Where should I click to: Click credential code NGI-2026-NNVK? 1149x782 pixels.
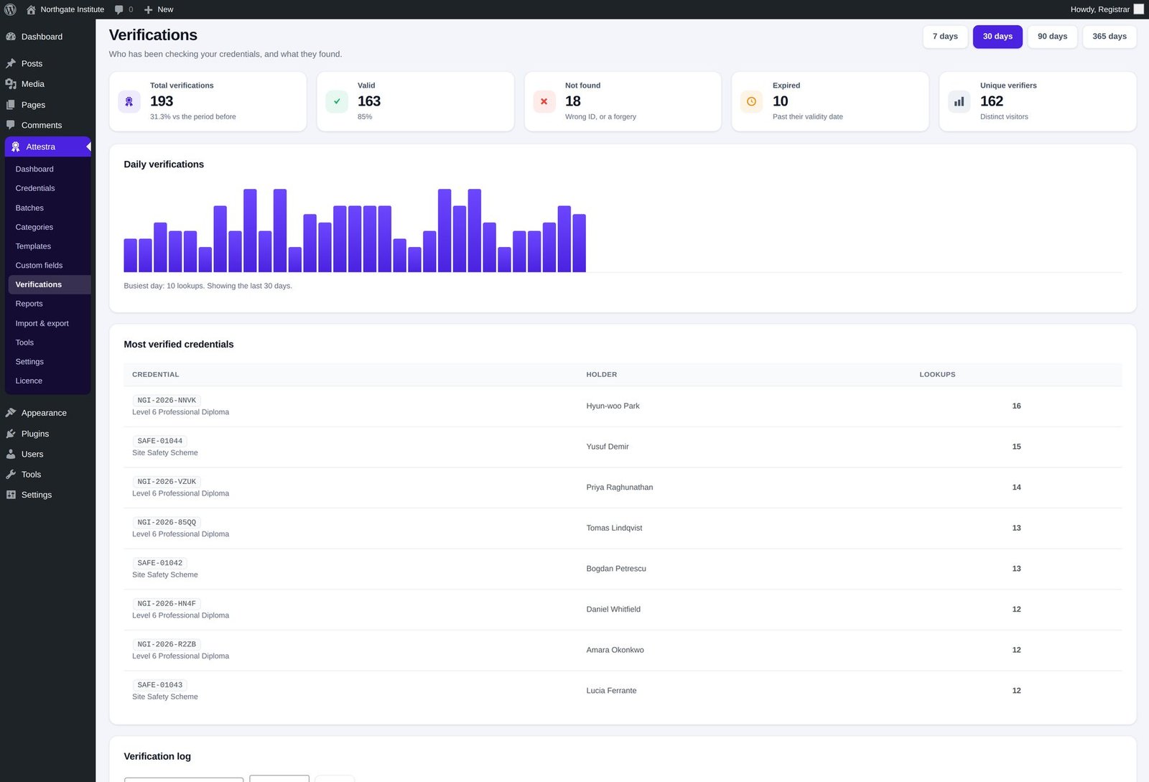(167, 401)
